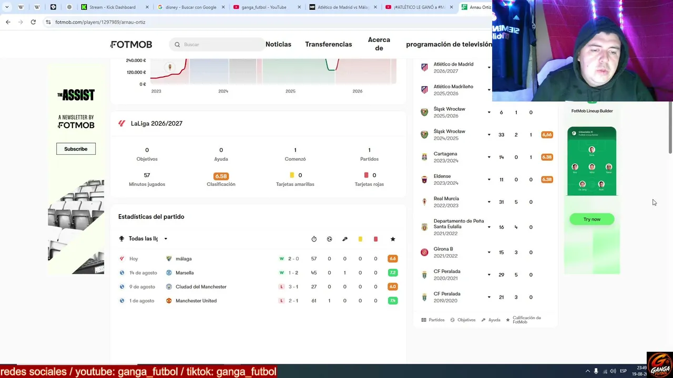Click the 6.58 Clasificación rating badge
Viewport: 673px width, 378px height.
(x=221, y=176)
